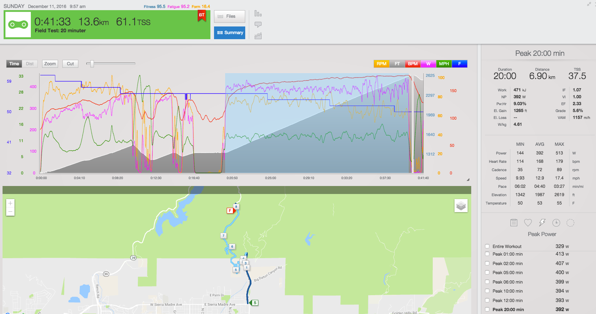
Task: Select the lightning bolt peak power icon
Action: pos(542,223)
